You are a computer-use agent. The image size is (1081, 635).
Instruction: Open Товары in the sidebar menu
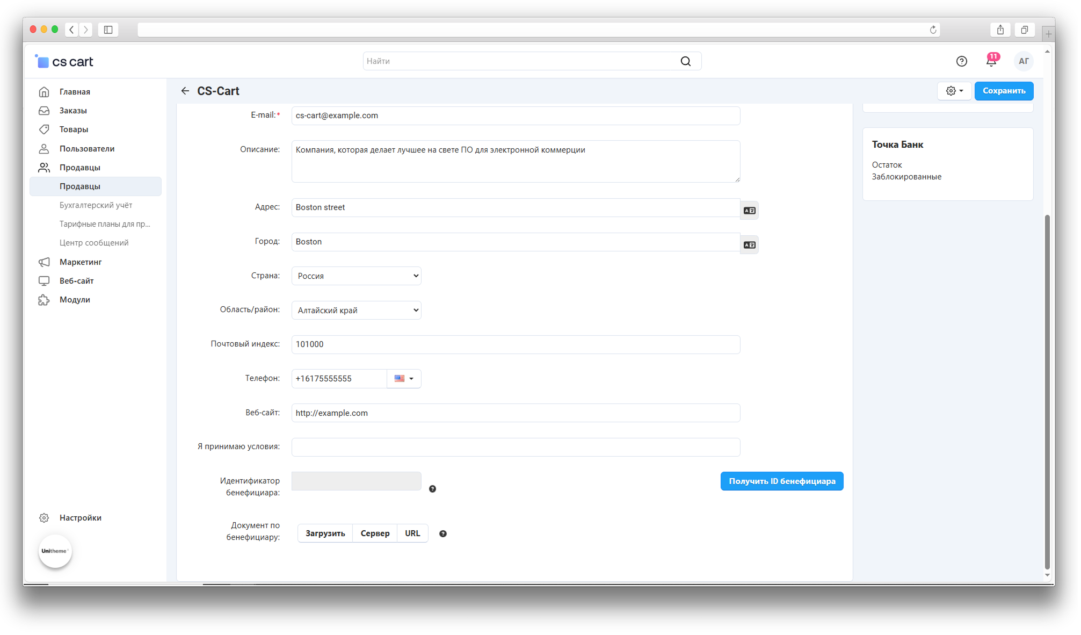74,129
